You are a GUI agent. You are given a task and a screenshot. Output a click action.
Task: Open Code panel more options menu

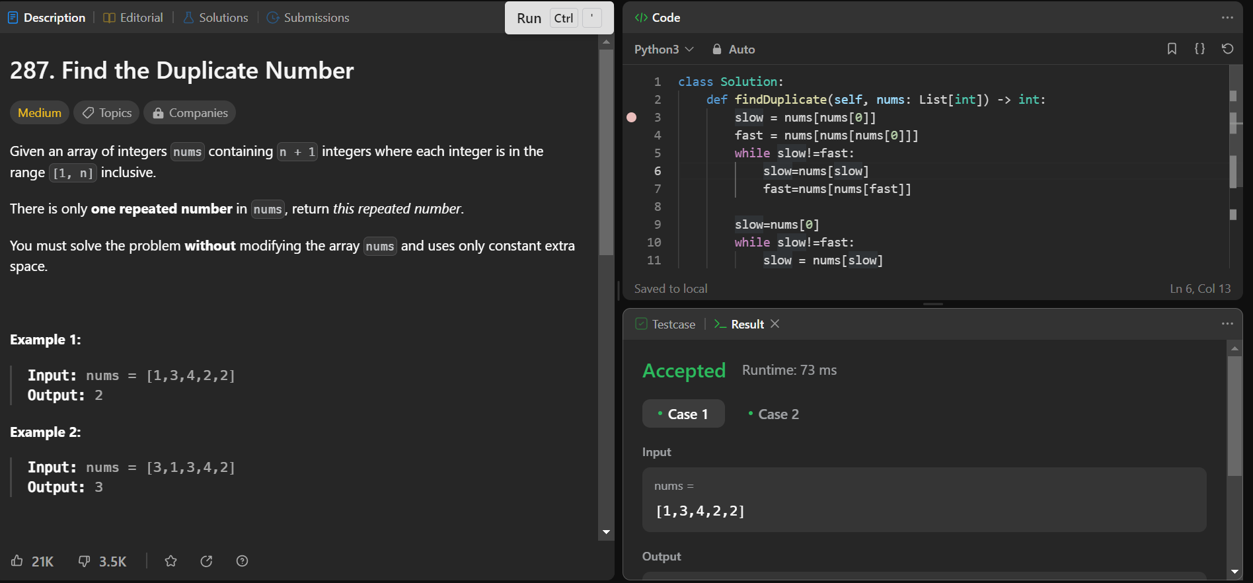coord(1227,18)
